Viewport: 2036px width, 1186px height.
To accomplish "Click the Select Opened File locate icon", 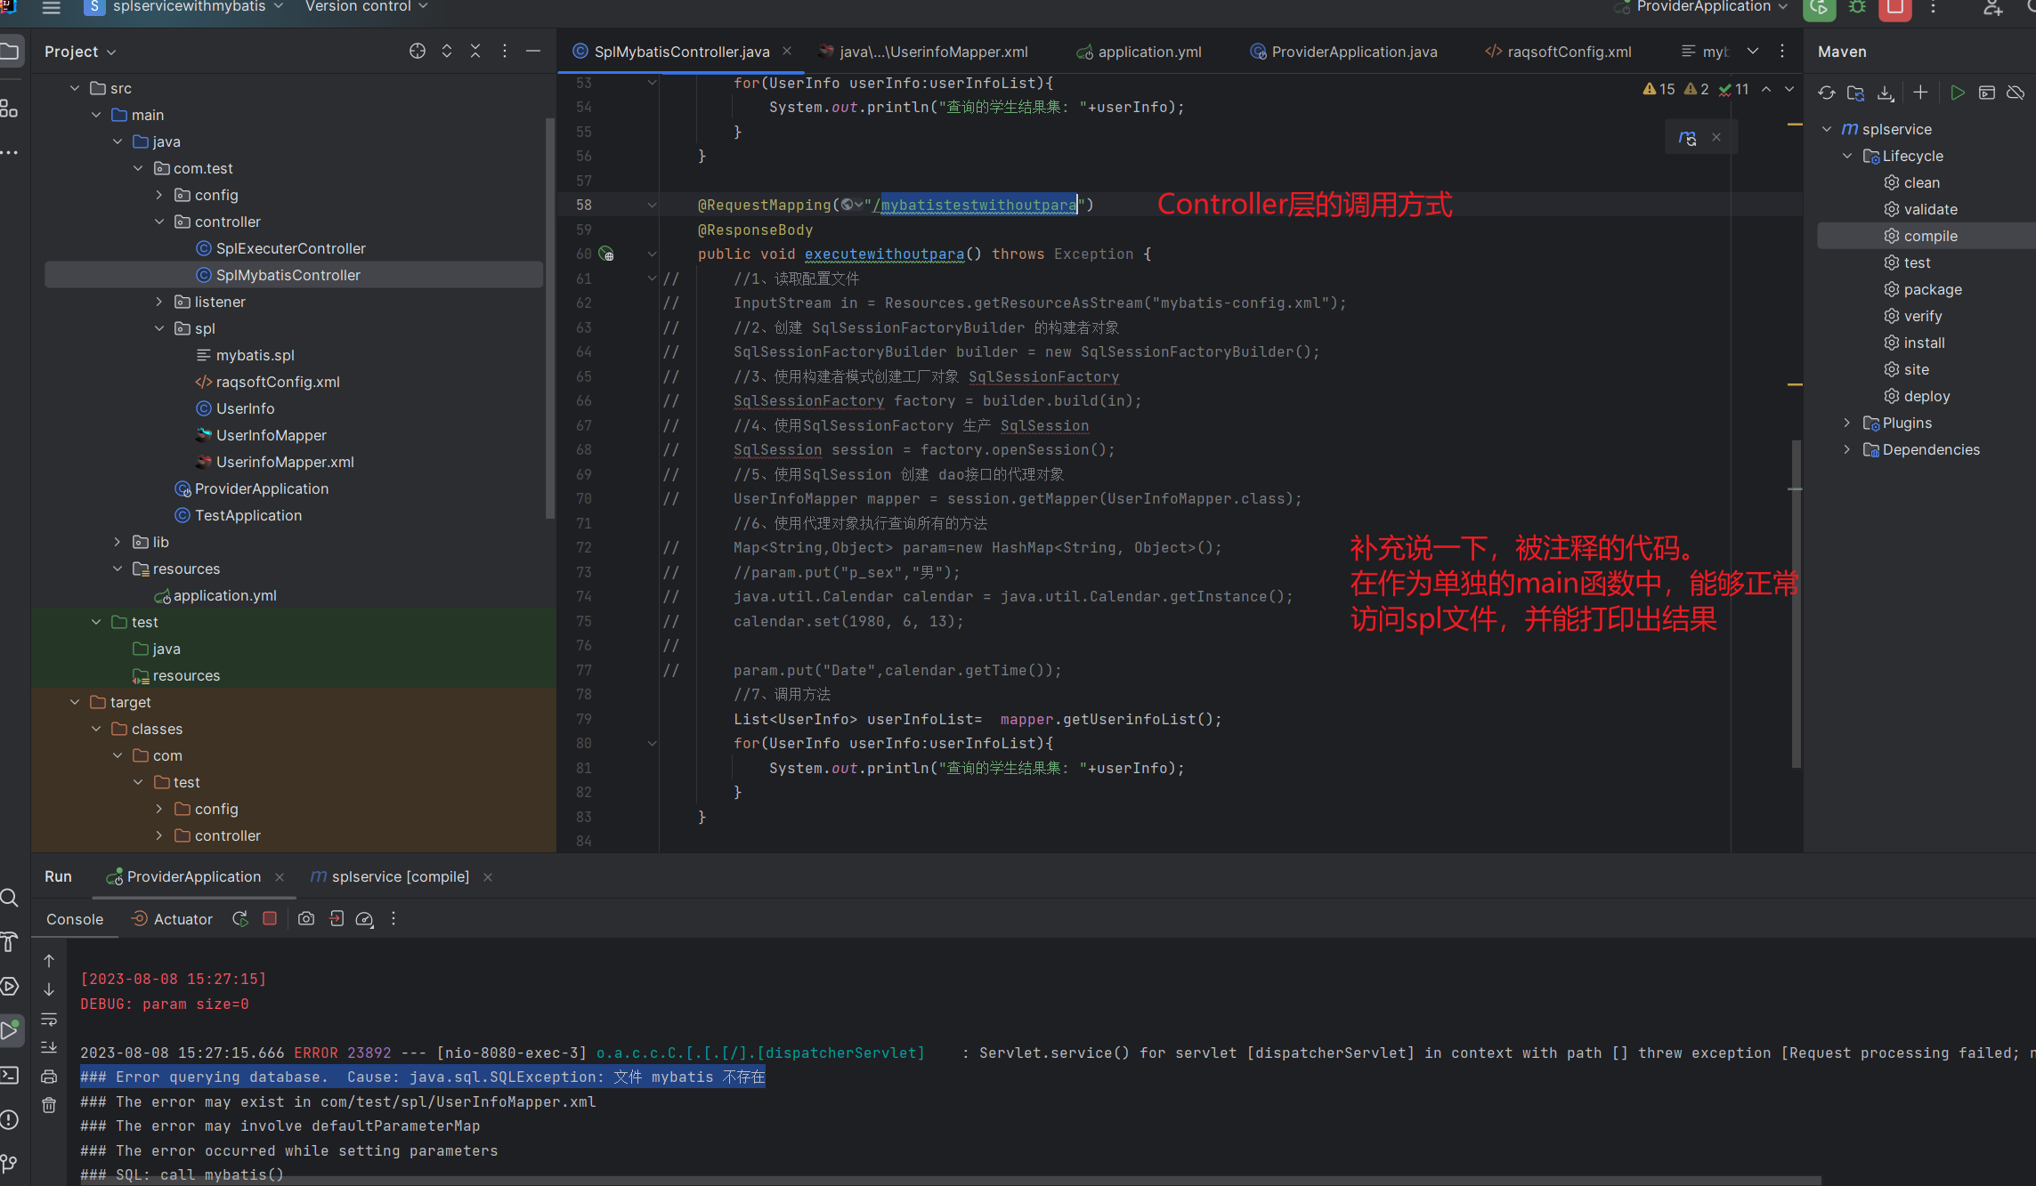I will [417, 51].
